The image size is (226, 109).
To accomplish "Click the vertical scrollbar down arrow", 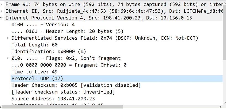I will [x=224, y=103].
